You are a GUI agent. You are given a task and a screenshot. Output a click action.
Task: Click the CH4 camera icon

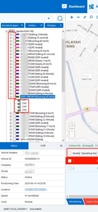pyautogui.click(x=19, y=110)
